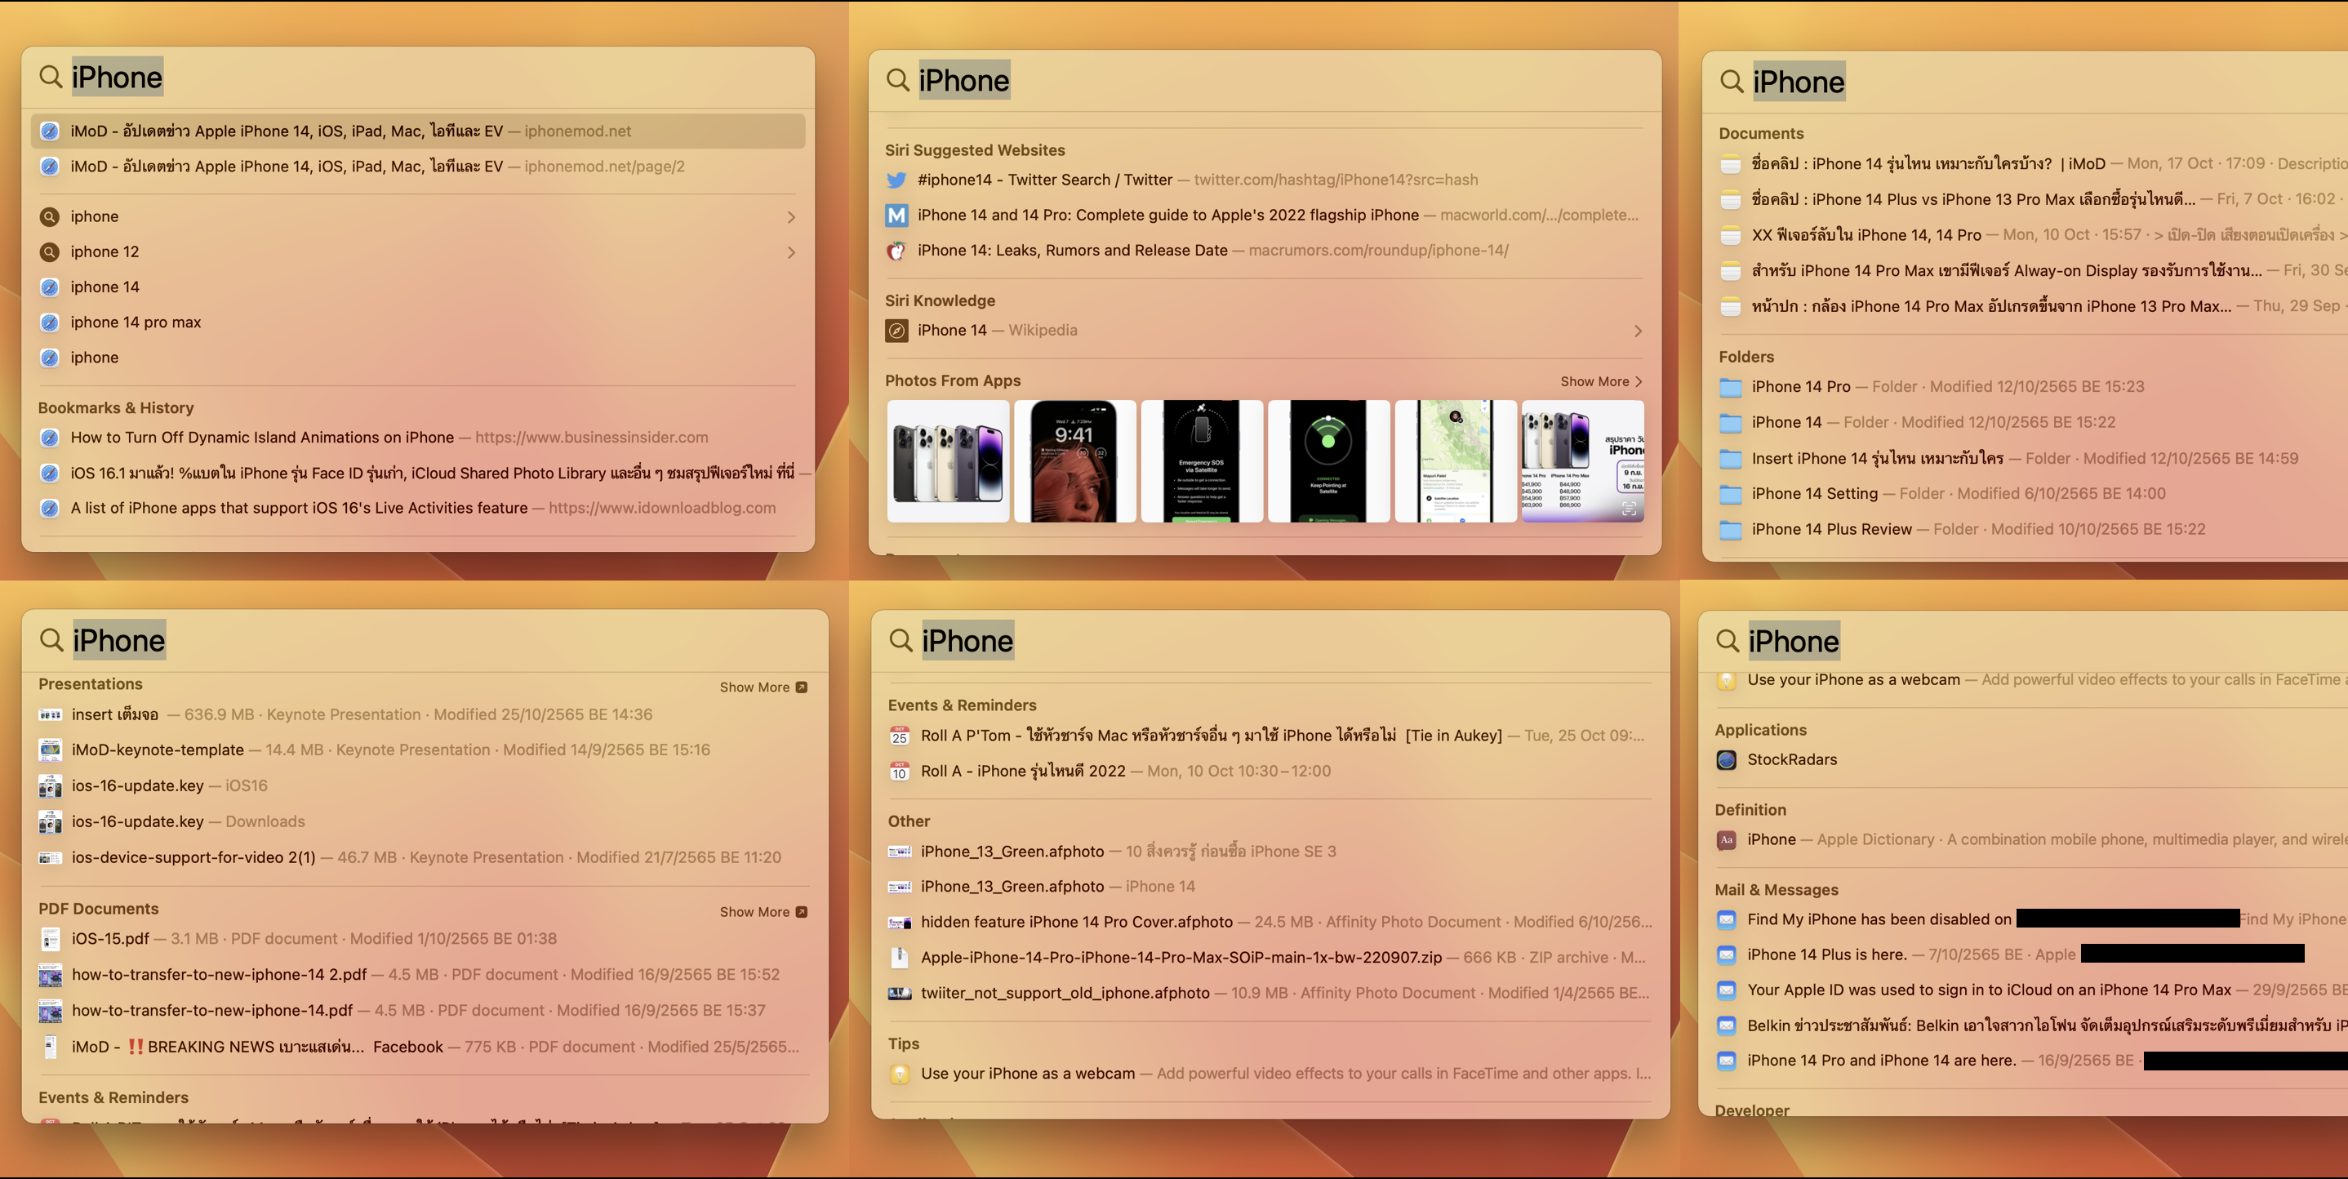Click the Twitter bird icon for #iphone14
Image resolution: width=2348 pixels, height=1179 pixels.
(x=897, y=180)
